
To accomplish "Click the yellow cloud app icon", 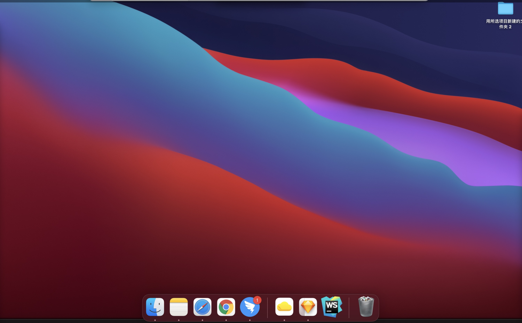I will 284,307.
